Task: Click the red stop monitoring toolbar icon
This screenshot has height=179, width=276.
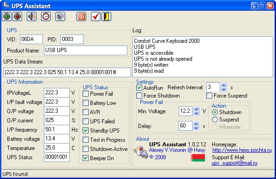Action: 17,17
